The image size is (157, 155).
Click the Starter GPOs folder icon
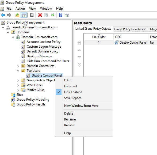(x=23, y=90)
